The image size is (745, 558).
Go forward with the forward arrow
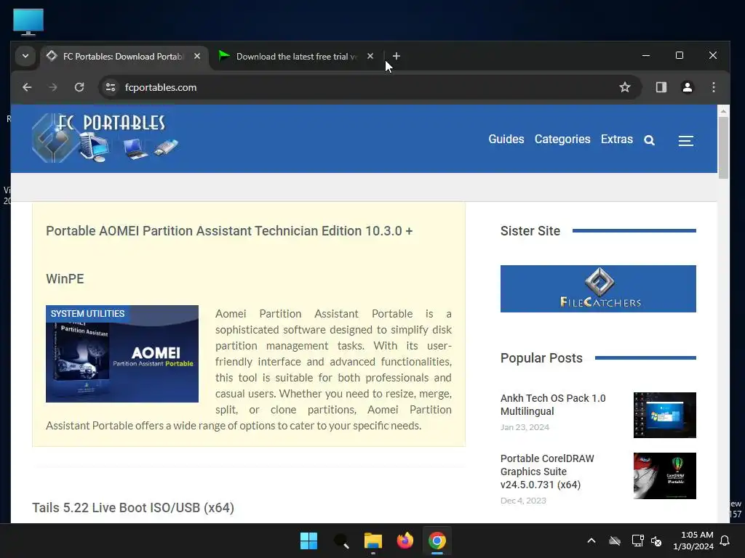[x=52, y=87]
